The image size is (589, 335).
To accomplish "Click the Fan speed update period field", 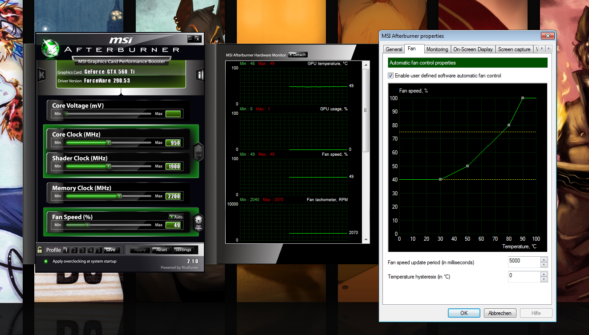I will [x=524, y=262].
